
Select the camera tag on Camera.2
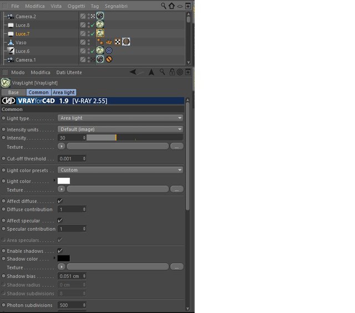[x=100, y=16]
